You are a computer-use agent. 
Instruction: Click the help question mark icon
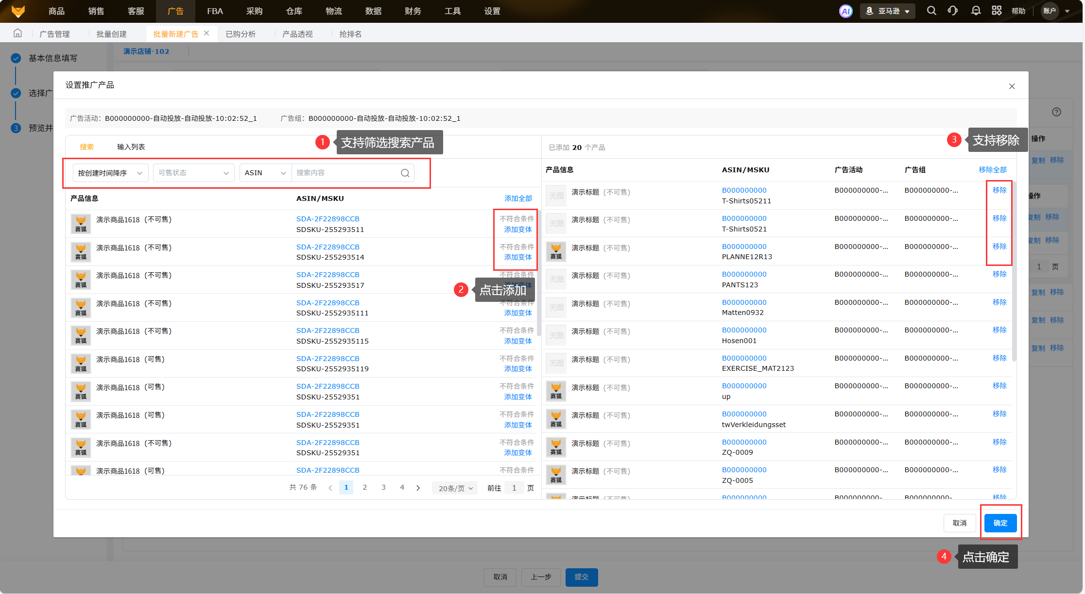[1056, 112]
